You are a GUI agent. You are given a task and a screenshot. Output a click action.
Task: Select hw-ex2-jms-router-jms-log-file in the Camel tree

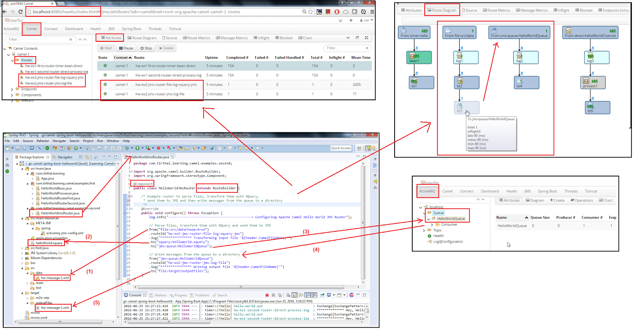pos(48,83)
